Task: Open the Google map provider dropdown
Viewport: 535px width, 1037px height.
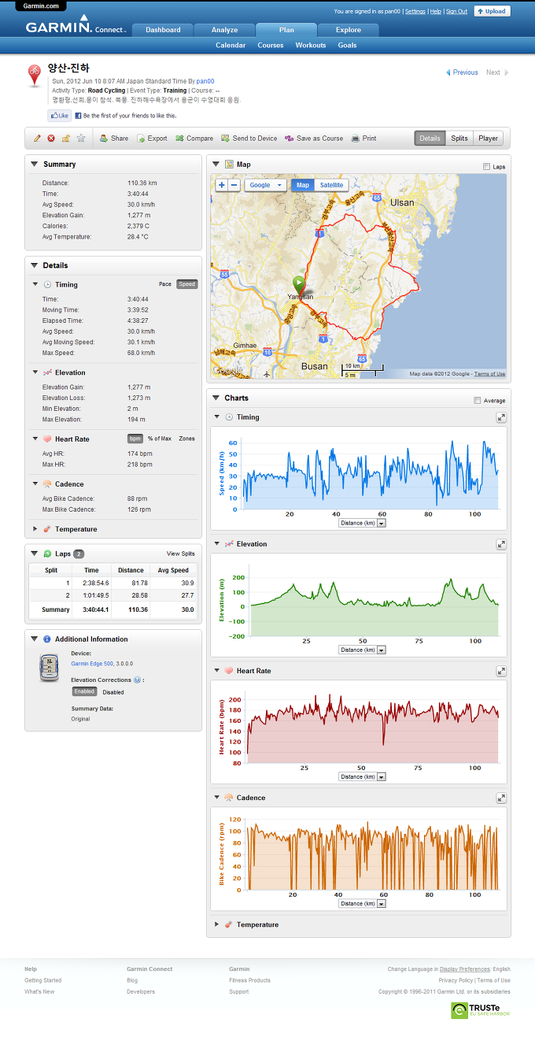Action: coord(265,185)
